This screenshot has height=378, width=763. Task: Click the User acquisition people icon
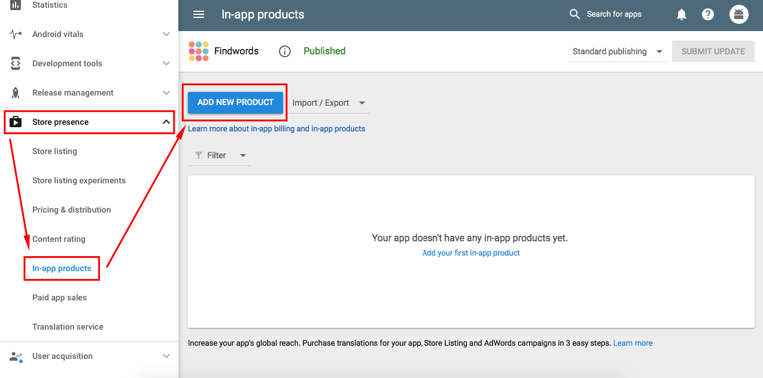pyautogui.click(x=16, y=357)
